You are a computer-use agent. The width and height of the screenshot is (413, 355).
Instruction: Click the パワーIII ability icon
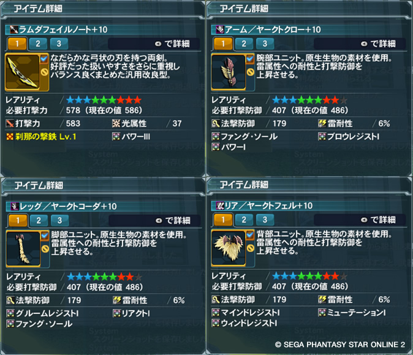click(116, 137)
